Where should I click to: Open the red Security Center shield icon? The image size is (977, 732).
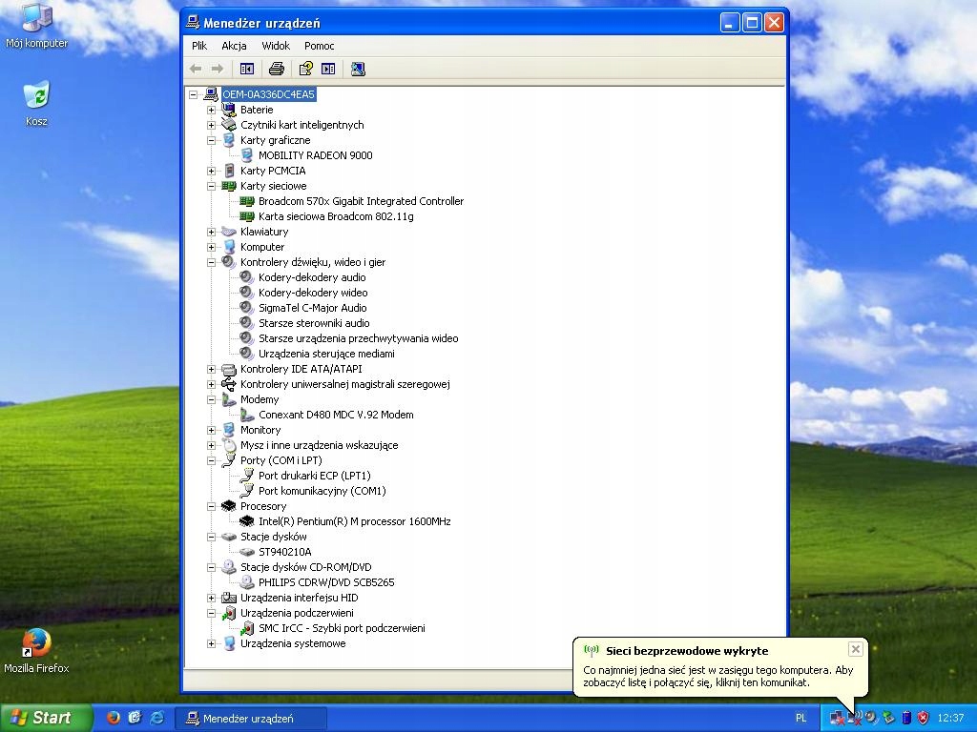pos(924,719)
